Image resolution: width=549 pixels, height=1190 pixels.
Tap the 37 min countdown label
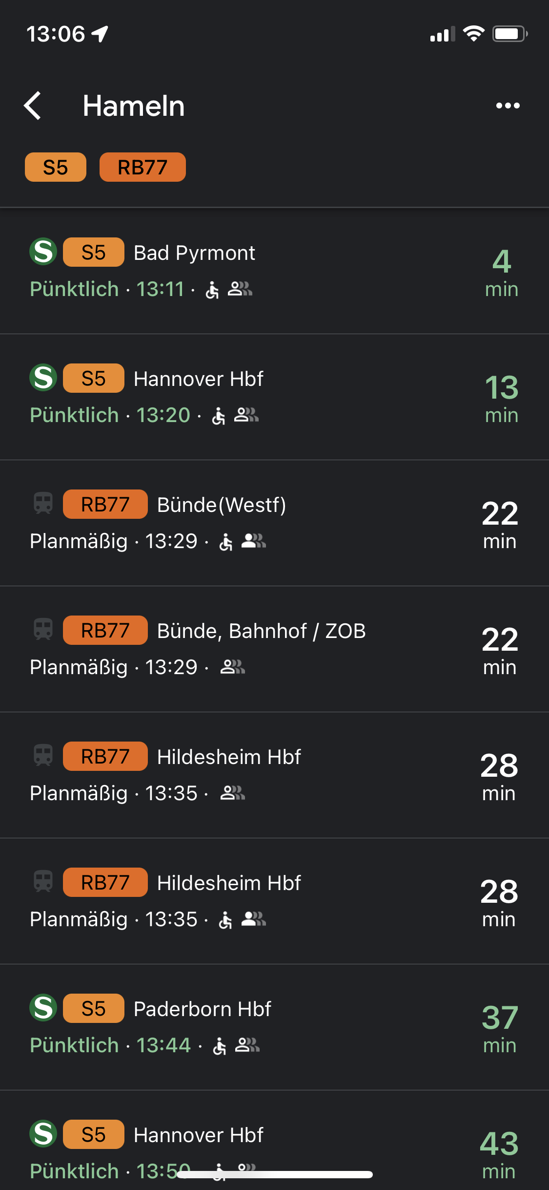click(500, 1029)
